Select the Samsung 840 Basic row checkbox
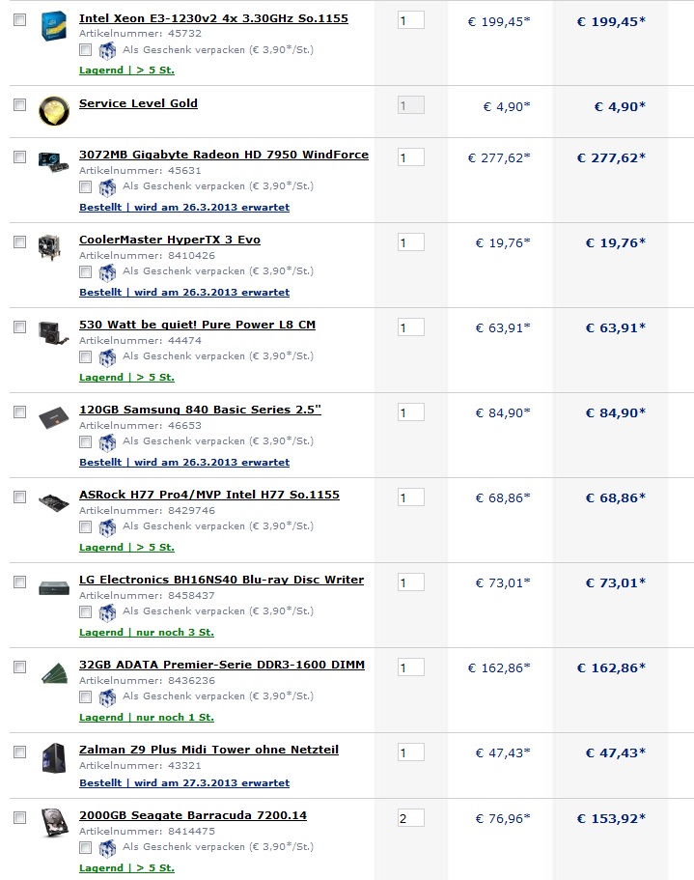This screenshot has height=880, width=694. (x=19, y=412)
